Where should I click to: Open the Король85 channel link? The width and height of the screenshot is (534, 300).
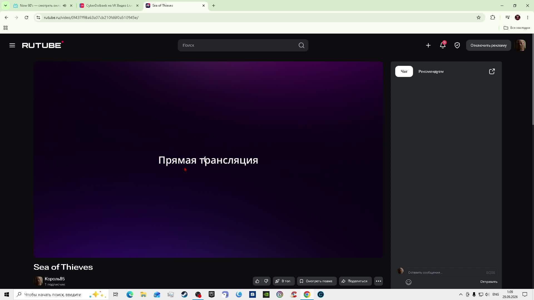[55, 279]
